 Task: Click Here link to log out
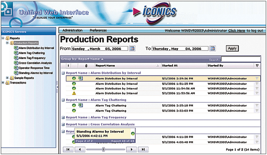pos(237,31)
